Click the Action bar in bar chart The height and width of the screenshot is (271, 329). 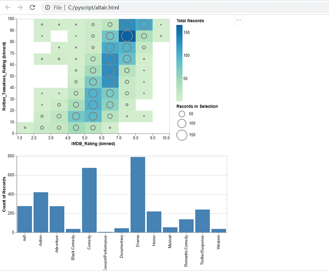pos(41,212)
